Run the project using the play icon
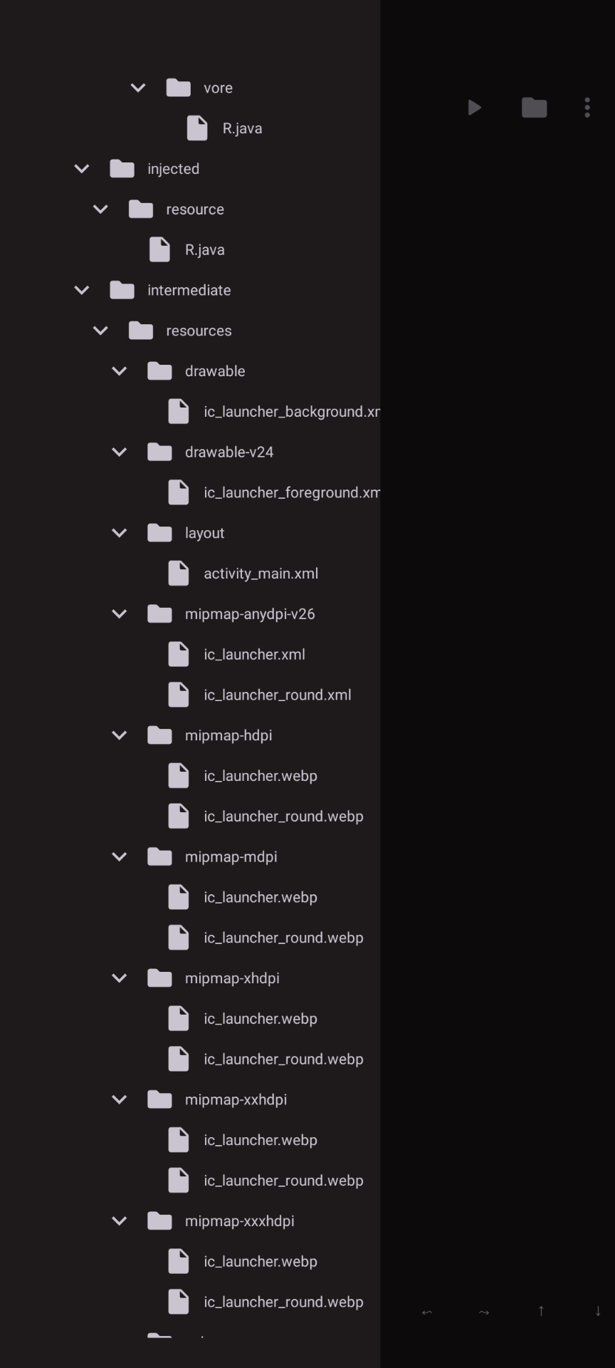Viewport: 615px width, 1368px height. pyautogui.click(x=475, y=108)
